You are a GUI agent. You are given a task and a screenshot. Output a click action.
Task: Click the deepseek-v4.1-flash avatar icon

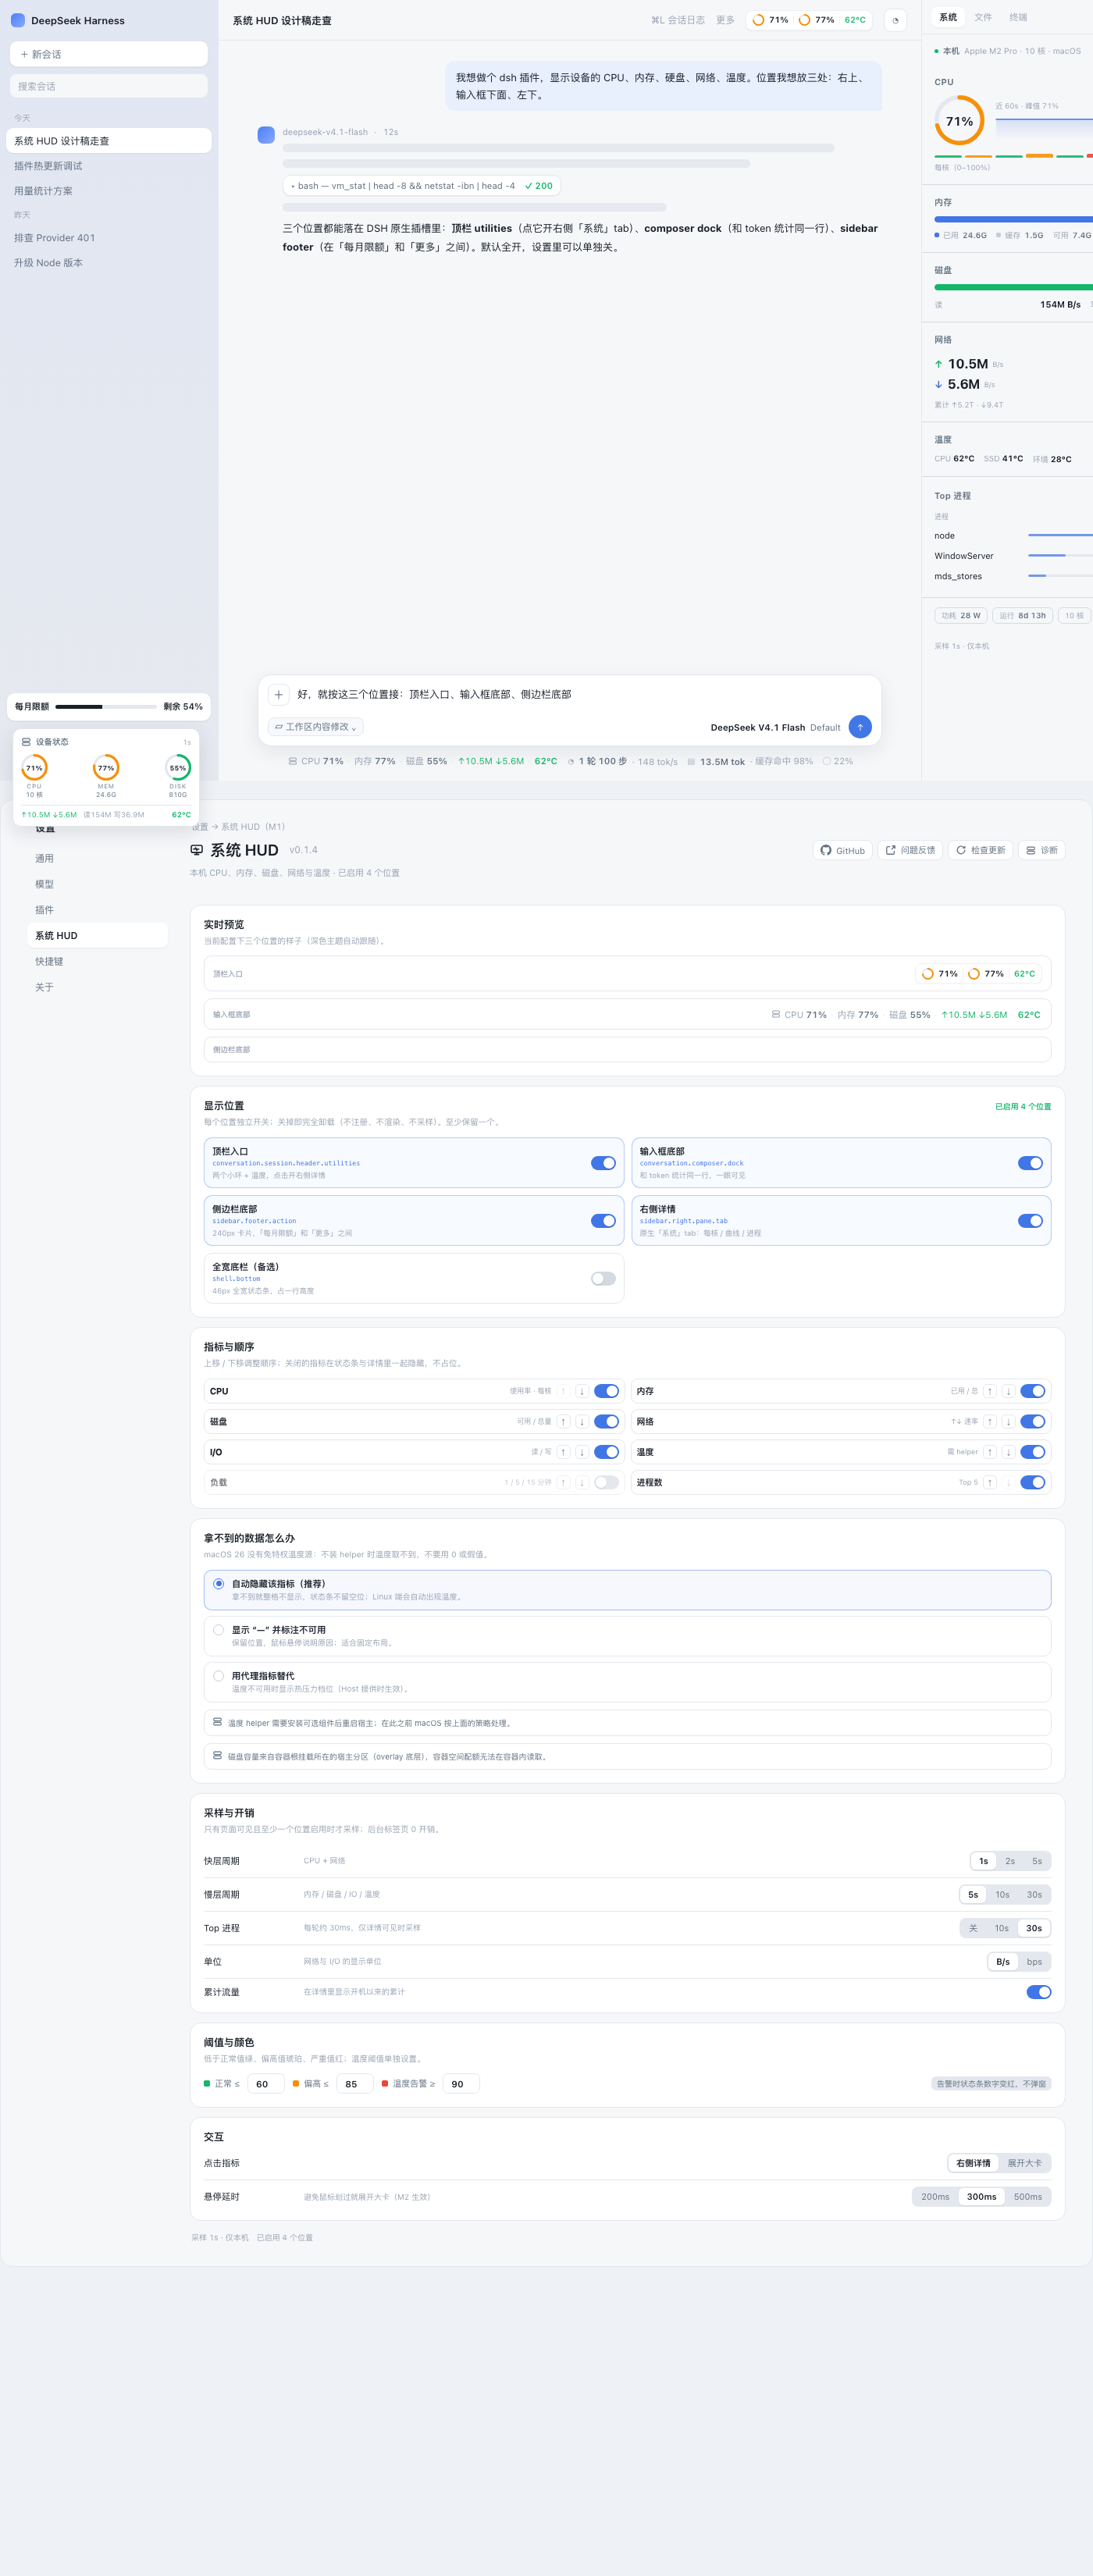click(266, 135)
